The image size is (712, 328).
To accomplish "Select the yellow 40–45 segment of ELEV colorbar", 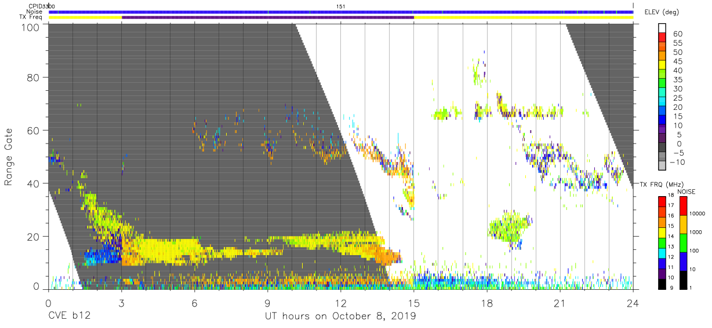I will 662,65.
